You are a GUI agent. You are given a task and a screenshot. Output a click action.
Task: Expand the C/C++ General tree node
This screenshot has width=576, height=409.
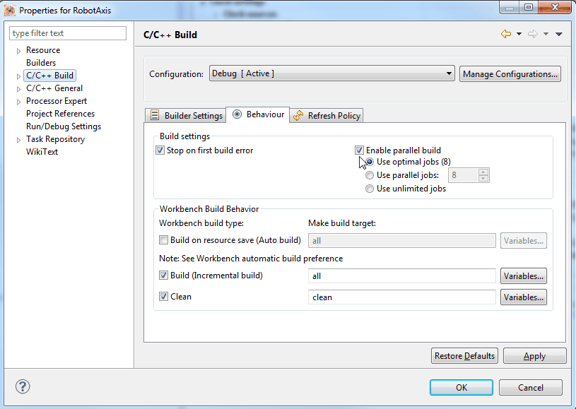19,89
